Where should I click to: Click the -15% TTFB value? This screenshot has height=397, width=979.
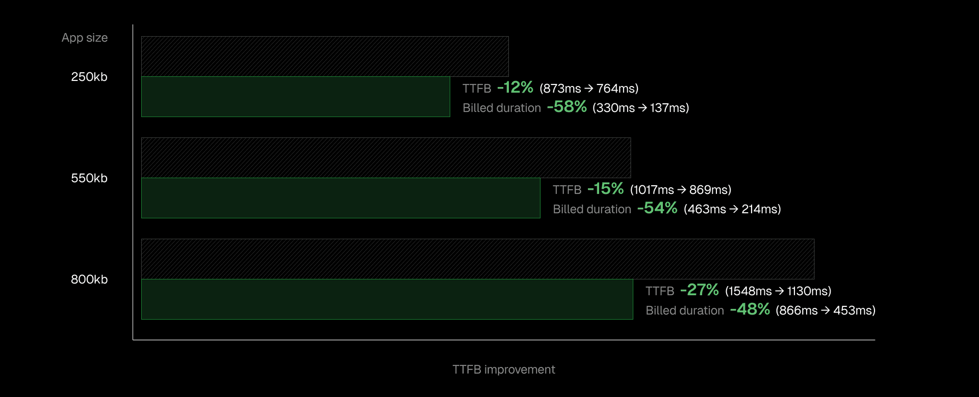click(x=605, y=189)
